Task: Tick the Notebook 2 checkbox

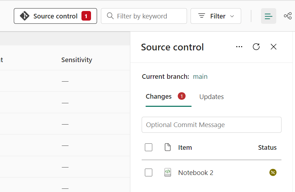Action: pos(149,172)
